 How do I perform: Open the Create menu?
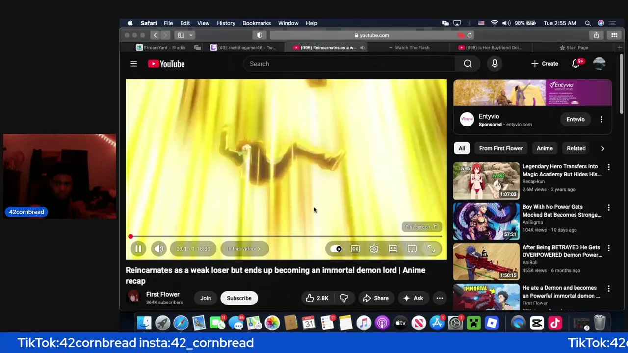pos(545,64)
